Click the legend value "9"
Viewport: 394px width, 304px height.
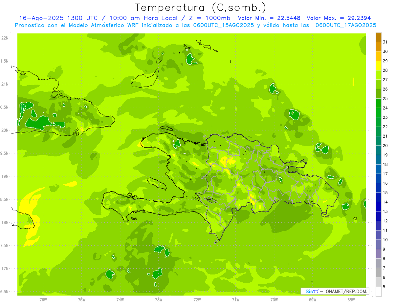coord(384,249)
